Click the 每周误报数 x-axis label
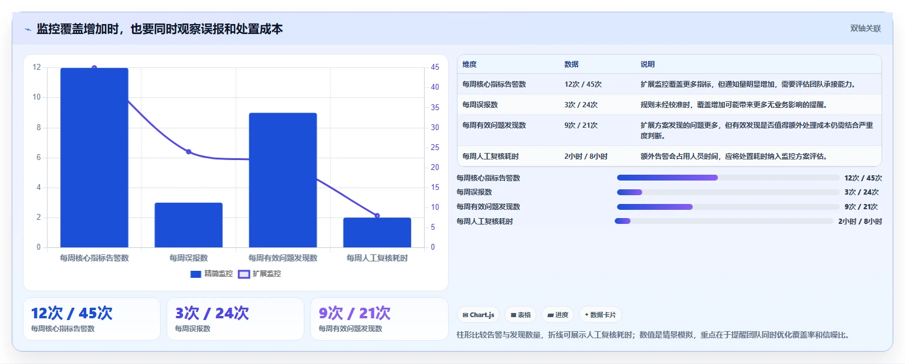The width and height of the screenshot is (905, 364). (189, 258)
